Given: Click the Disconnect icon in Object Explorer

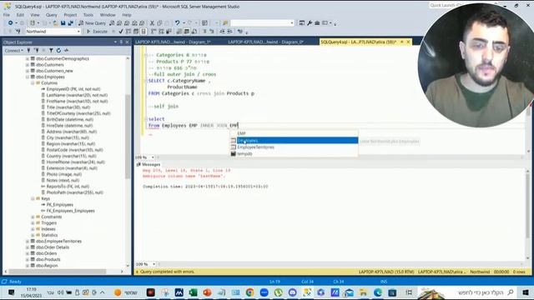Looking at the screenshot, I should click(37, 50).
